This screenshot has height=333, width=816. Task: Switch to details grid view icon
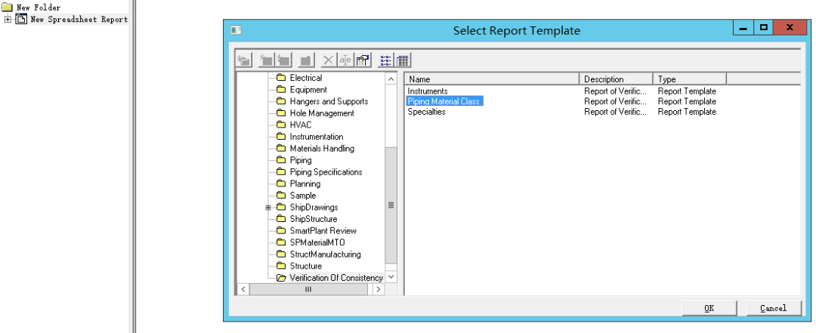403,60
